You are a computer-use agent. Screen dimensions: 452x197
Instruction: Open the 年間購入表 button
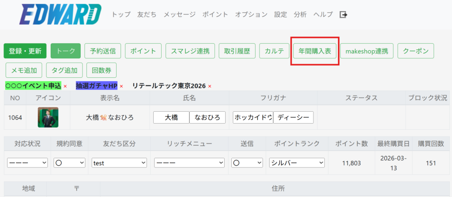click(315, 51)
